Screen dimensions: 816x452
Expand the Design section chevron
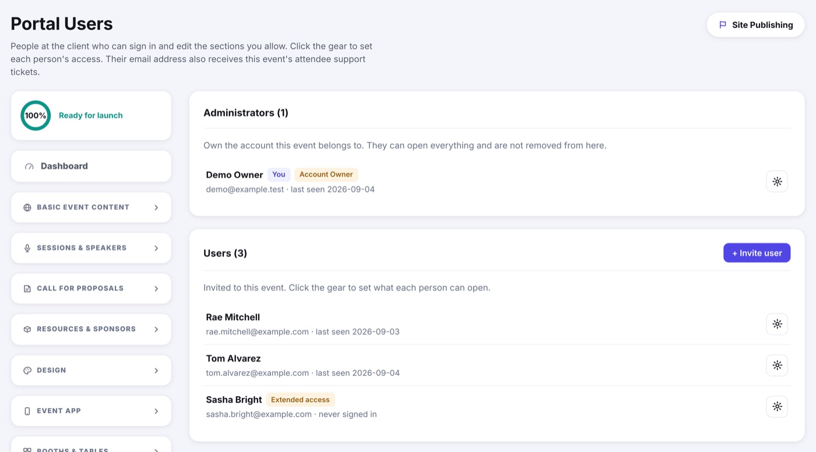[x=156, y=370]
